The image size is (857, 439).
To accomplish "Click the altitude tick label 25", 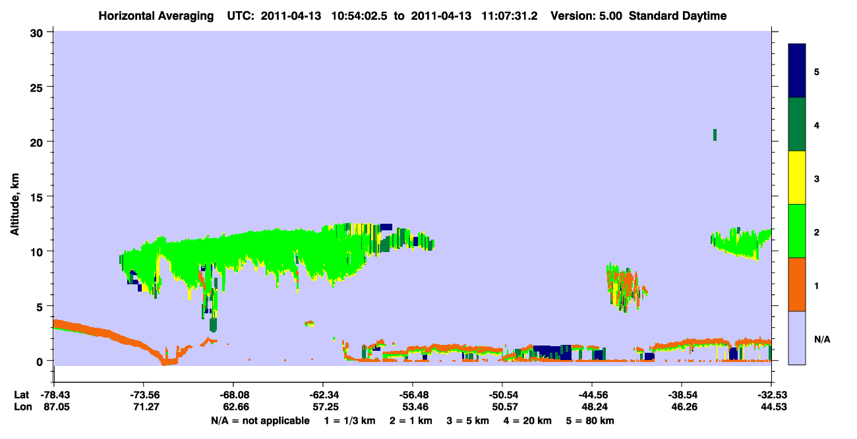I will point(38,87).
